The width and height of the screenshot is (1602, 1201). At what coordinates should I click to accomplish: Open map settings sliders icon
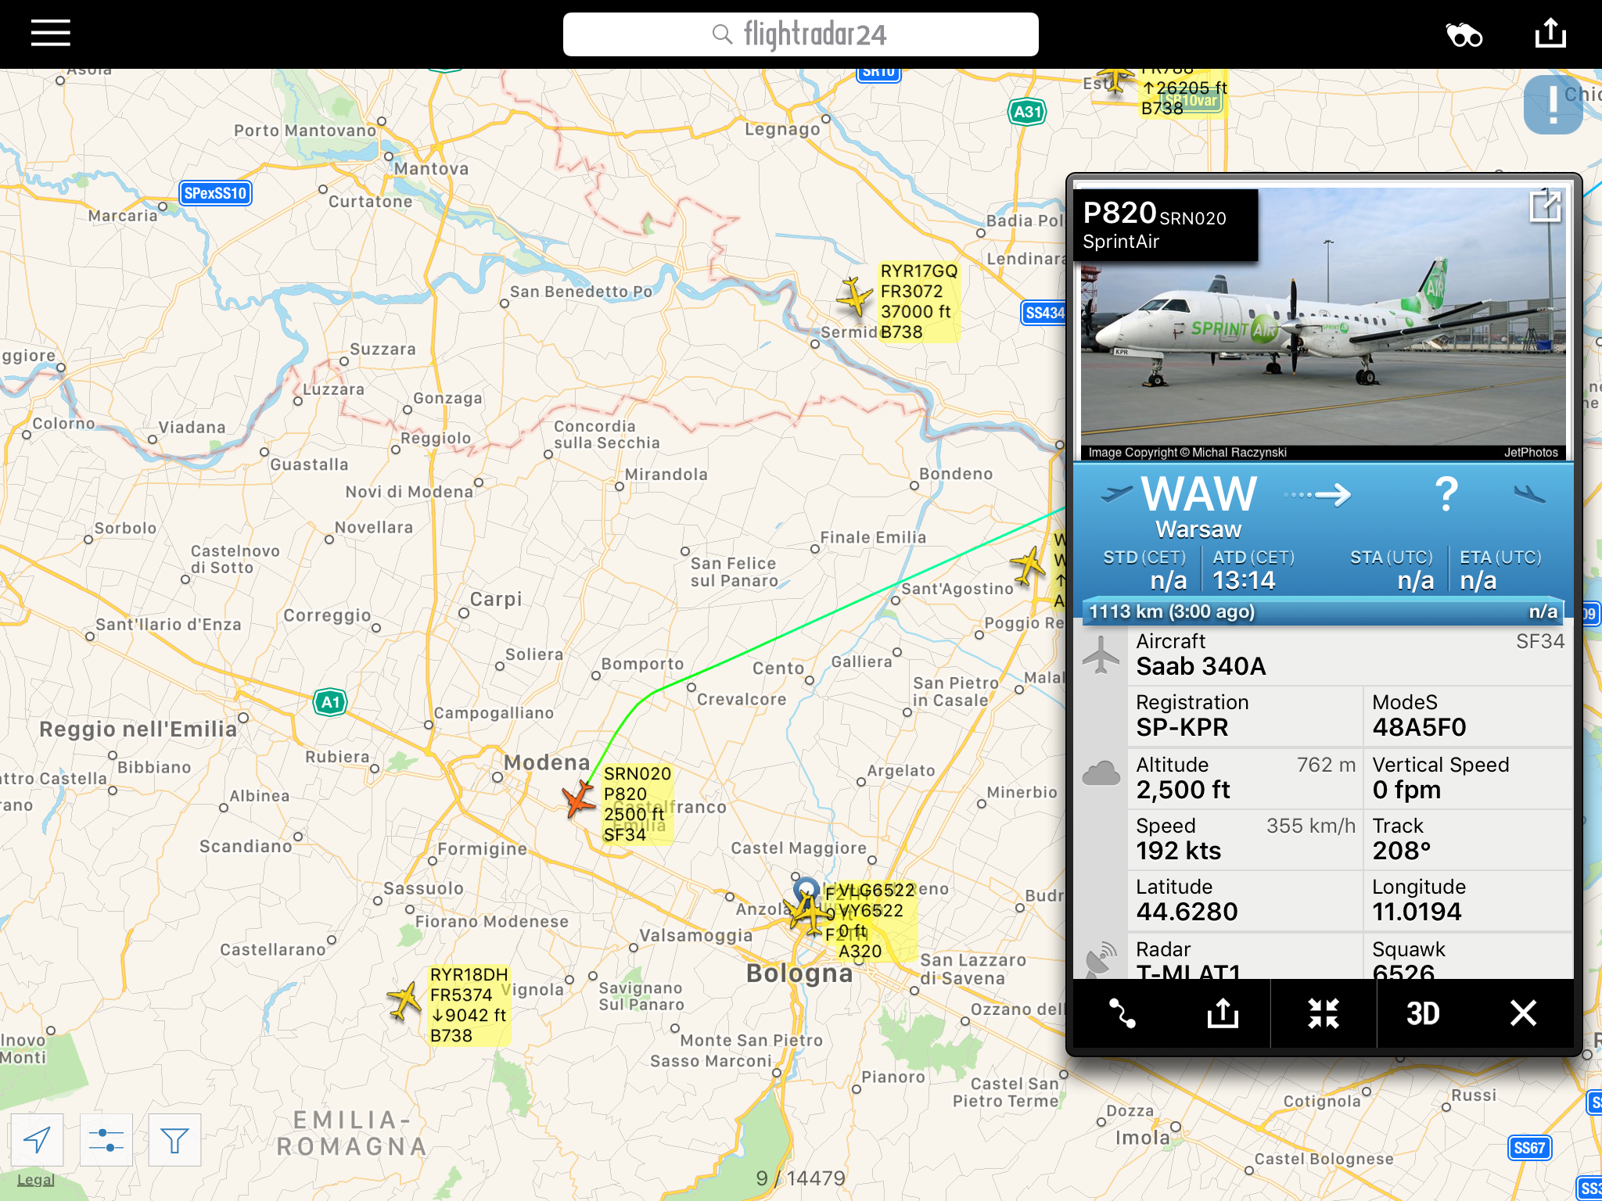(106, 1140)
